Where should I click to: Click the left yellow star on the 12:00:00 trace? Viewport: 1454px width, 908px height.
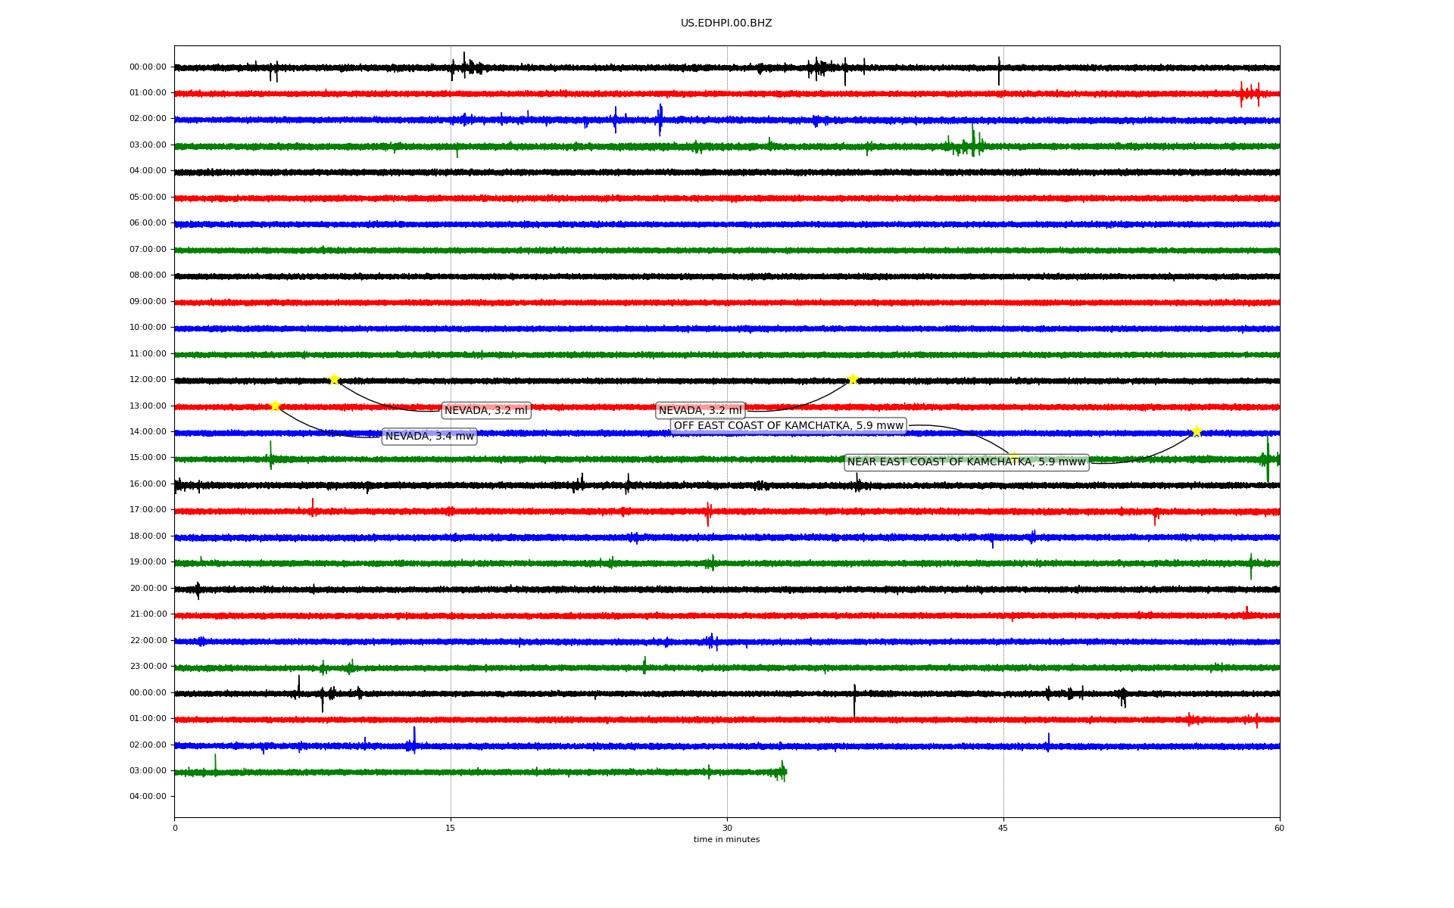334,379
